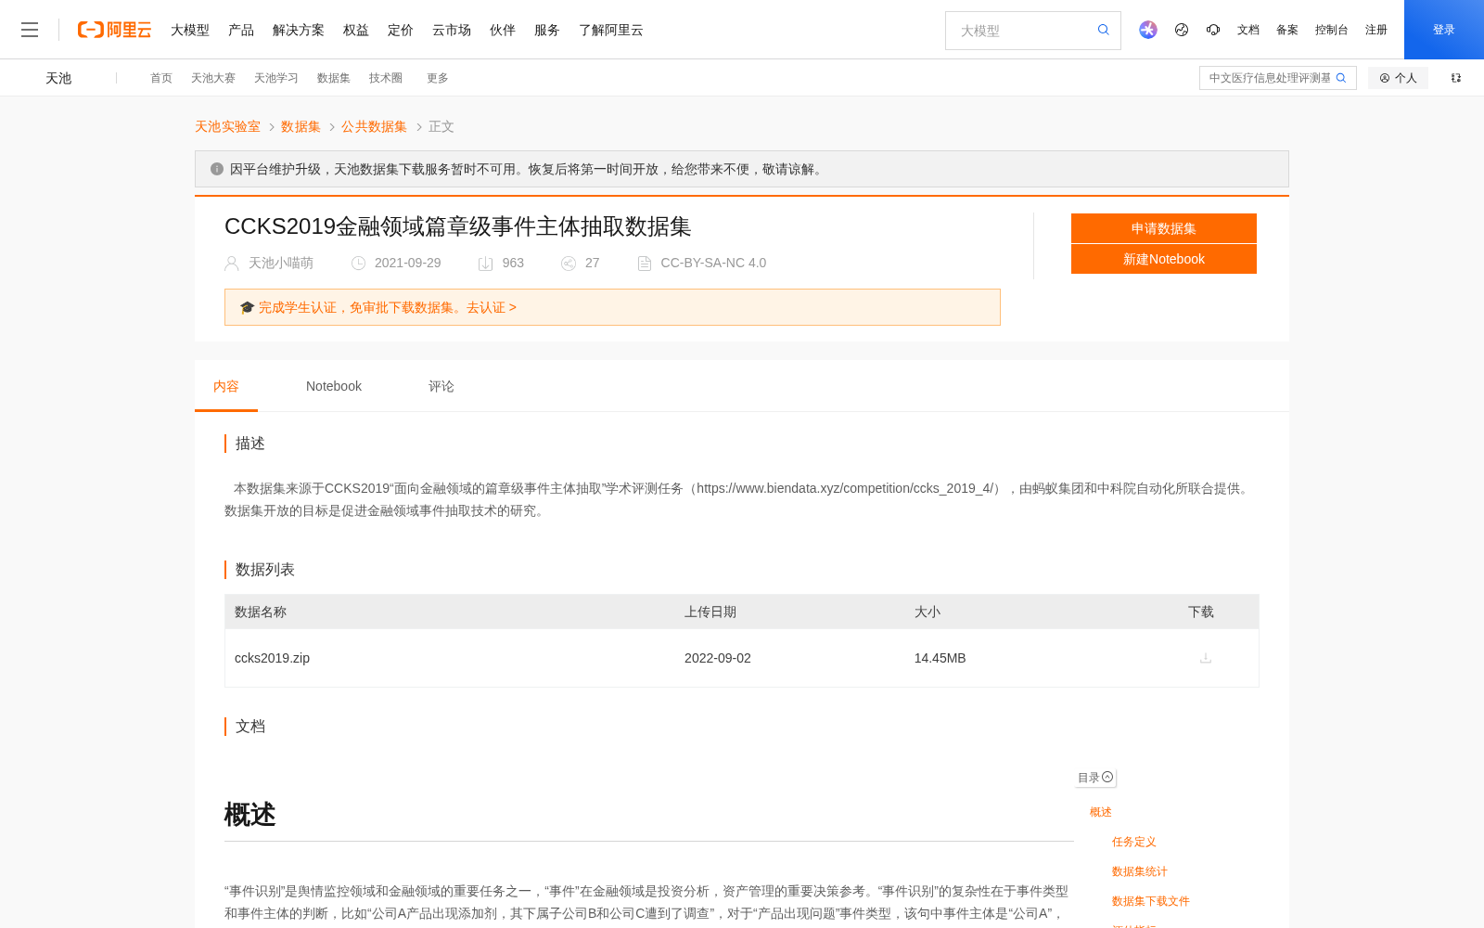Open 天池大赛 in Tianchi nav
The height and width of the screenshot is (928, 1484).
coord(213,78)
